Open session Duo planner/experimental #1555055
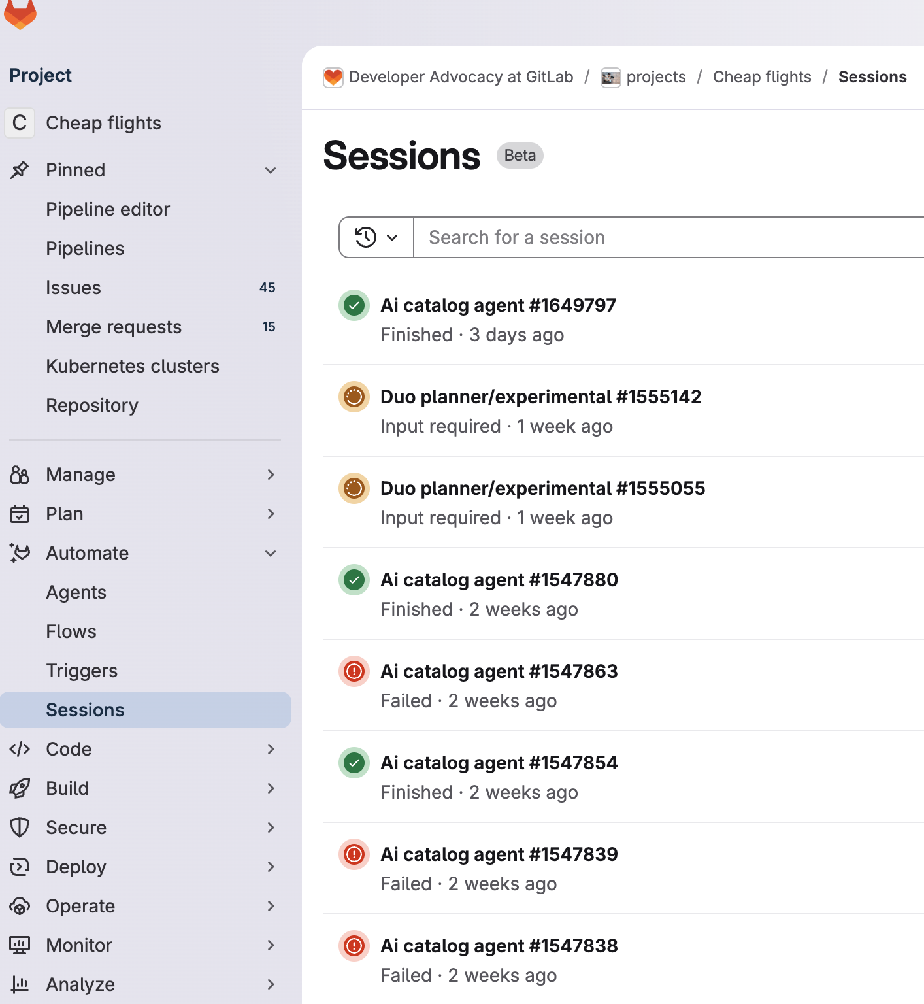The image size is (924, 1004). [x=542, y=488]
